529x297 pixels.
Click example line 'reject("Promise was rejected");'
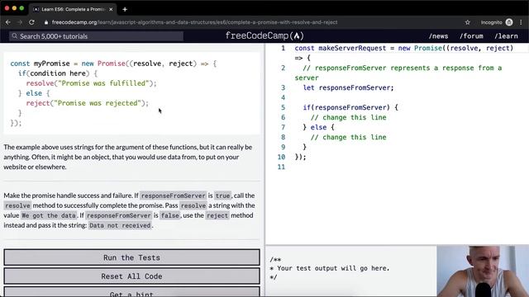(87, 103)
